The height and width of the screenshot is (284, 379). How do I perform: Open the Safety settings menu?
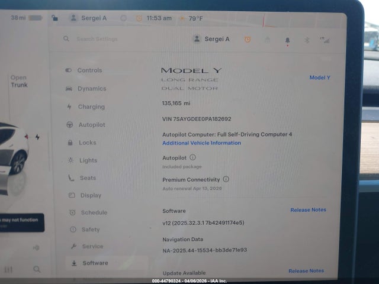coord(85,230)
